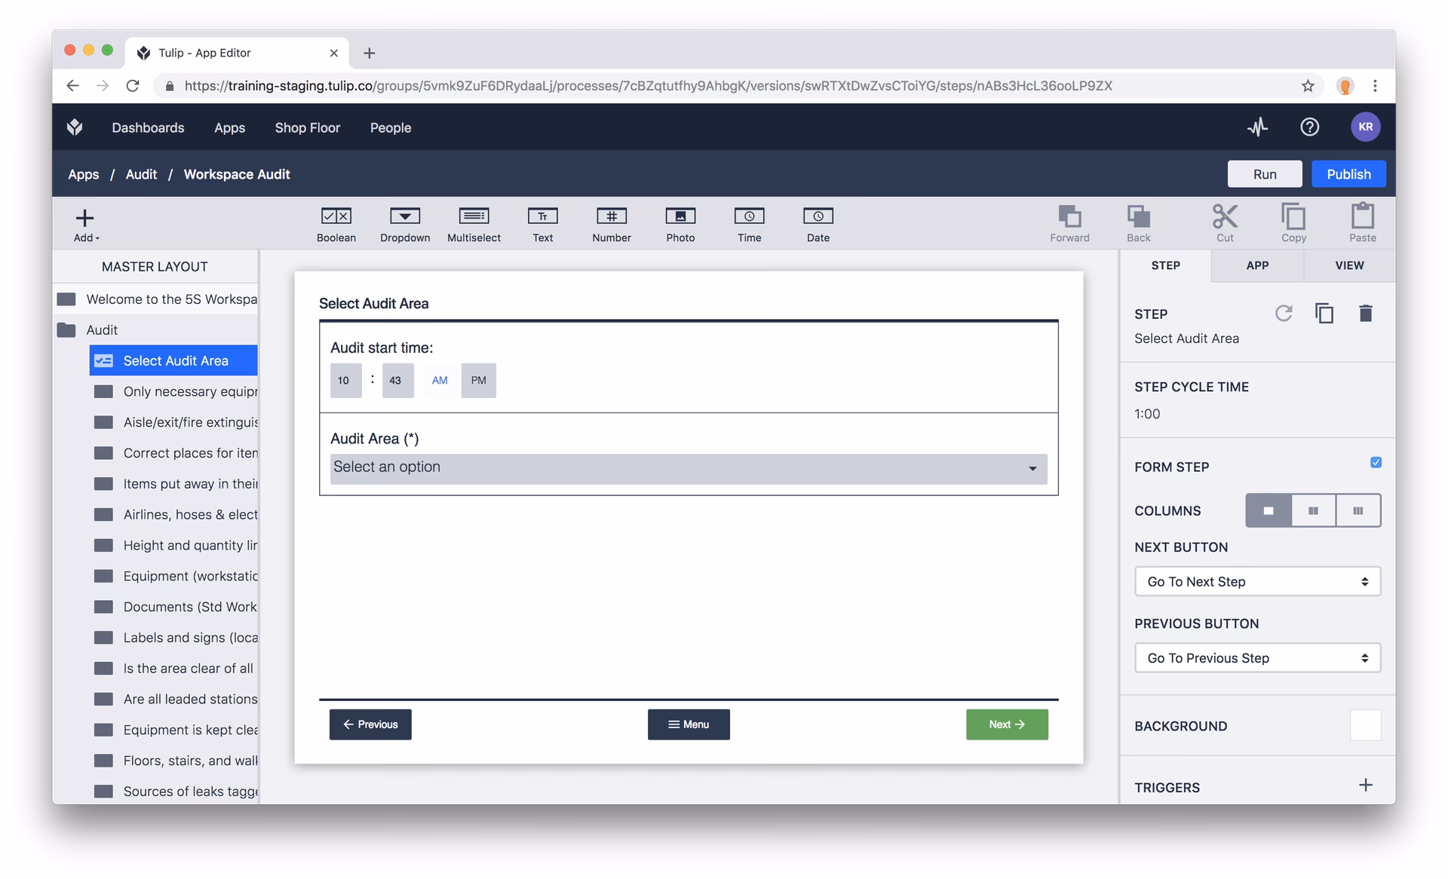
Task: Switch time to PM
Action: pos(478,381)
